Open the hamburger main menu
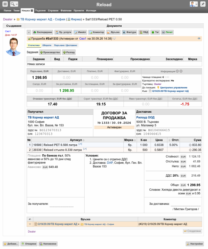208x249 pixels. [5, 4]
